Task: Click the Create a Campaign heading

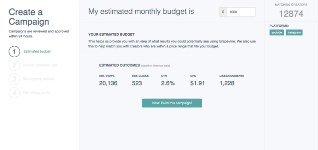Action: (x=29, y=17)
